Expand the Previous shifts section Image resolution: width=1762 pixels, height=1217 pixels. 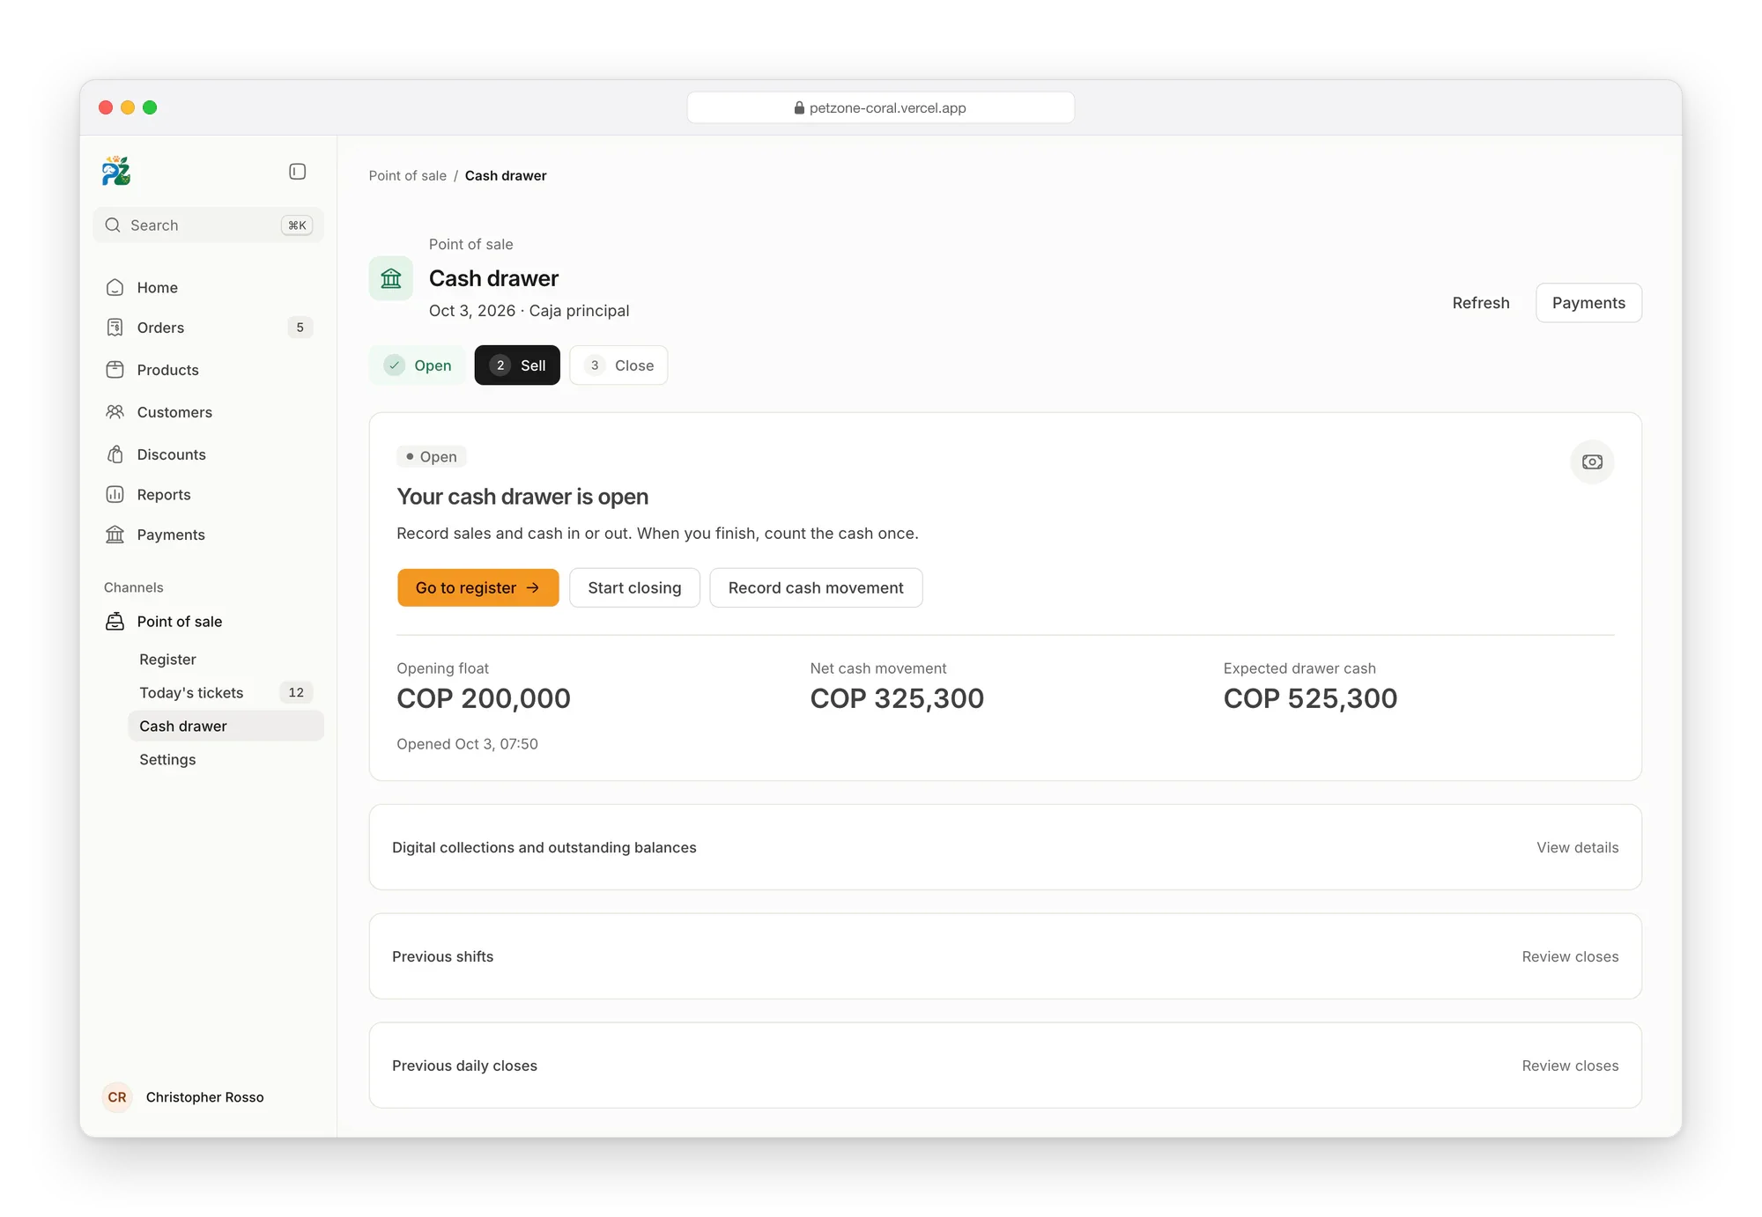1005,956
